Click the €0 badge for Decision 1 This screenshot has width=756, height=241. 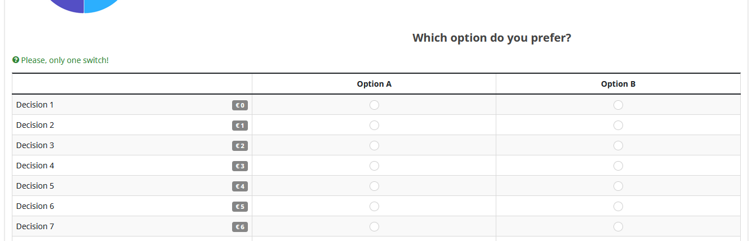240,105
